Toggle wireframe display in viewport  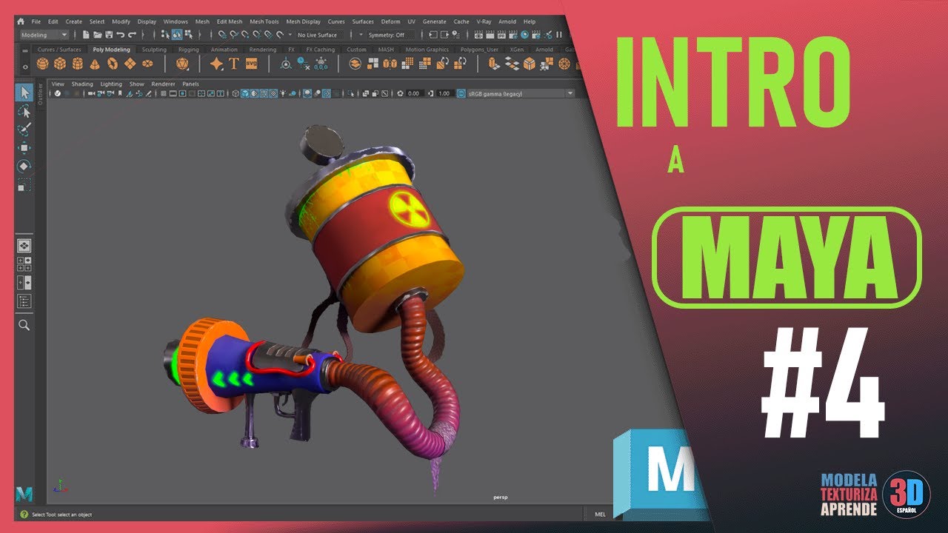(x=236, y=94)
